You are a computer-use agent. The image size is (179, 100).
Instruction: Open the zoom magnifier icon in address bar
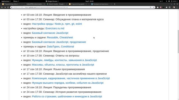pyautogui.click(x=150, y=7)
